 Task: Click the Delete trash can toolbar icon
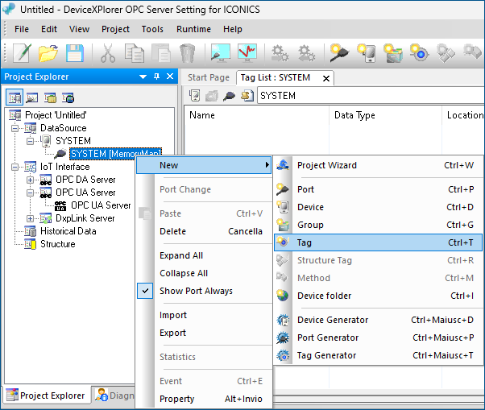187,53
